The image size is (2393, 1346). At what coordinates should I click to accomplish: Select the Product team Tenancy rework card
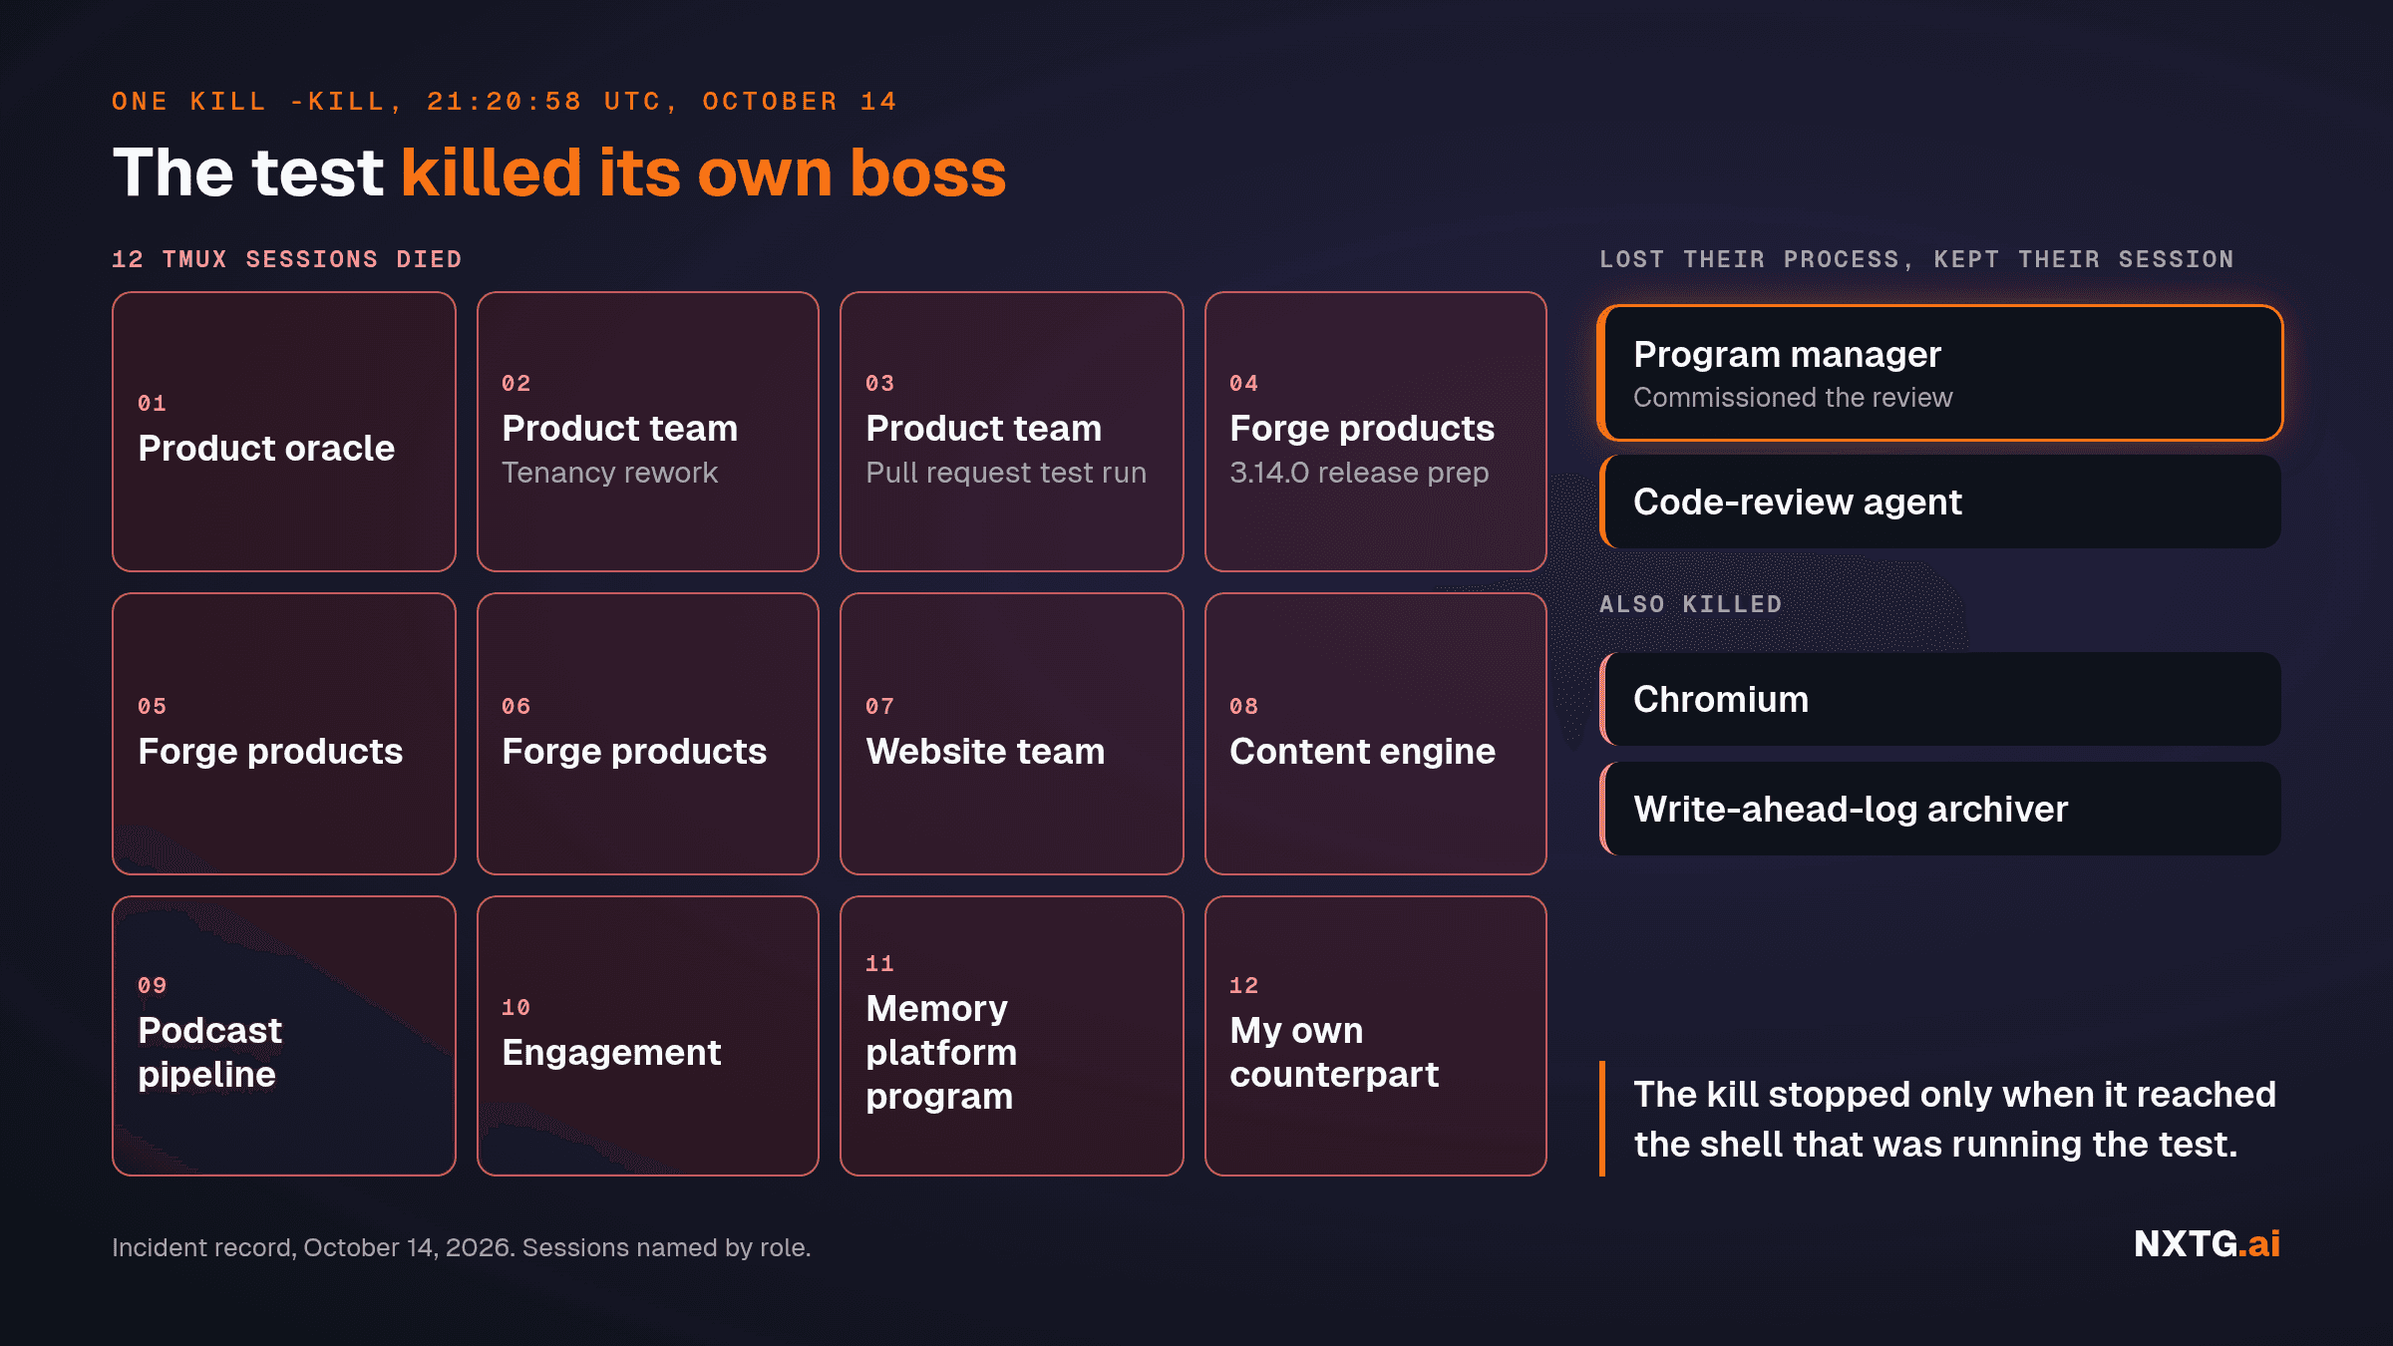pyautogui.click(x=648, y=432)
